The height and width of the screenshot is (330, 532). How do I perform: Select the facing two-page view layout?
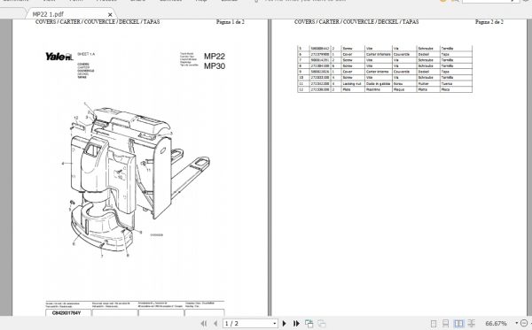(x=458, y=324)
